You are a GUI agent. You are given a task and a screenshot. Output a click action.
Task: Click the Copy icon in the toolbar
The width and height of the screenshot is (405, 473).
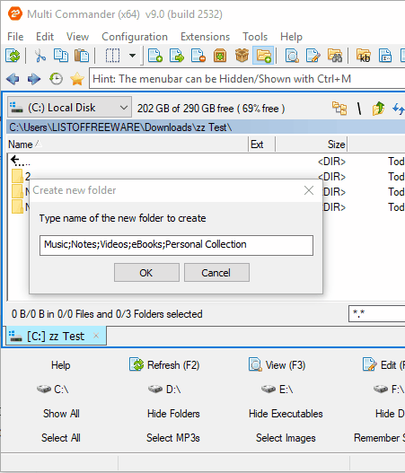coord(61,56)
